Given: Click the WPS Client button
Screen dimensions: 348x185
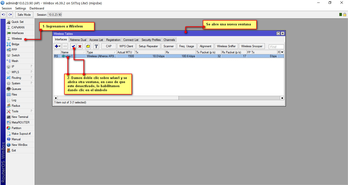Looking at the screenshot, I should point(126,46).
